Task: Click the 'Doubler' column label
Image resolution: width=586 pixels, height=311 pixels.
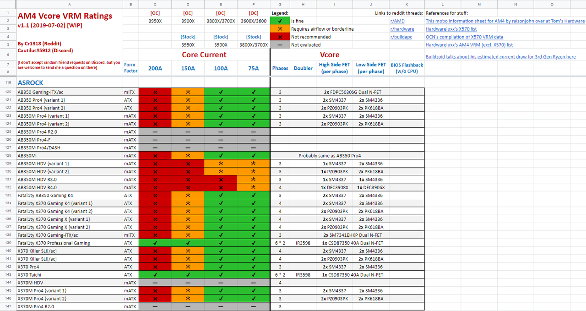Action: [x=303, y=68]
